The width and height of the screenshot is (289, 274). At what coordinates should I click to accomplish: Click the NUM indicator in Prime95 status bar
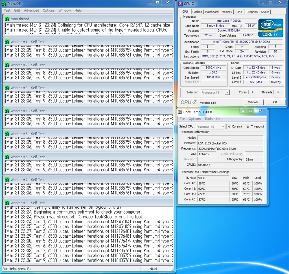click(x=153, y=269)
